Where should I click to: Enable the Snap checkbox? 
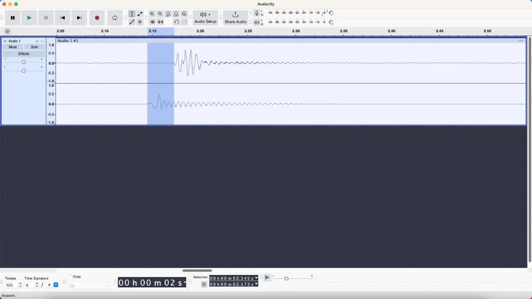click(x=70, y=277)
